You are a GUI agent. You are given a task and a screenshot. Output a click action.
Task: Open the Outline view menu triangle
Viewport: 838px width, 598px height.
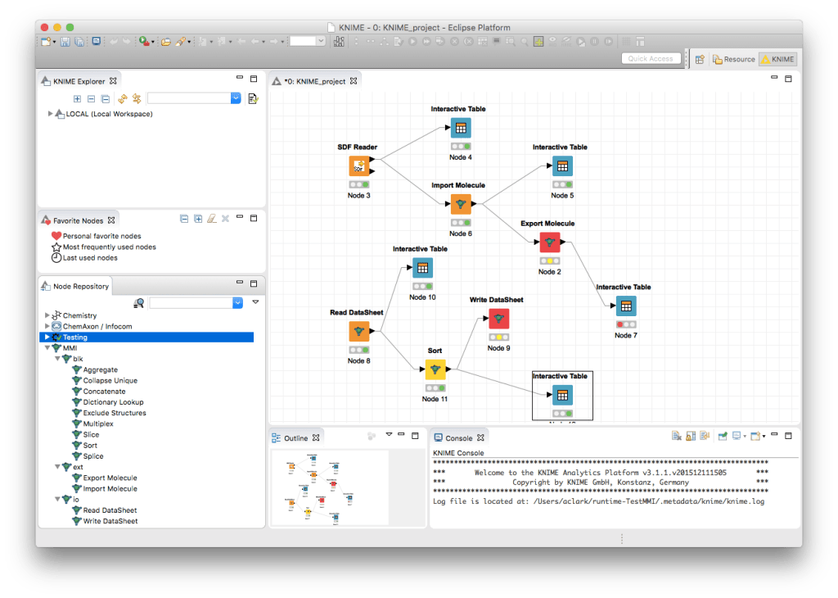point(389,435)
